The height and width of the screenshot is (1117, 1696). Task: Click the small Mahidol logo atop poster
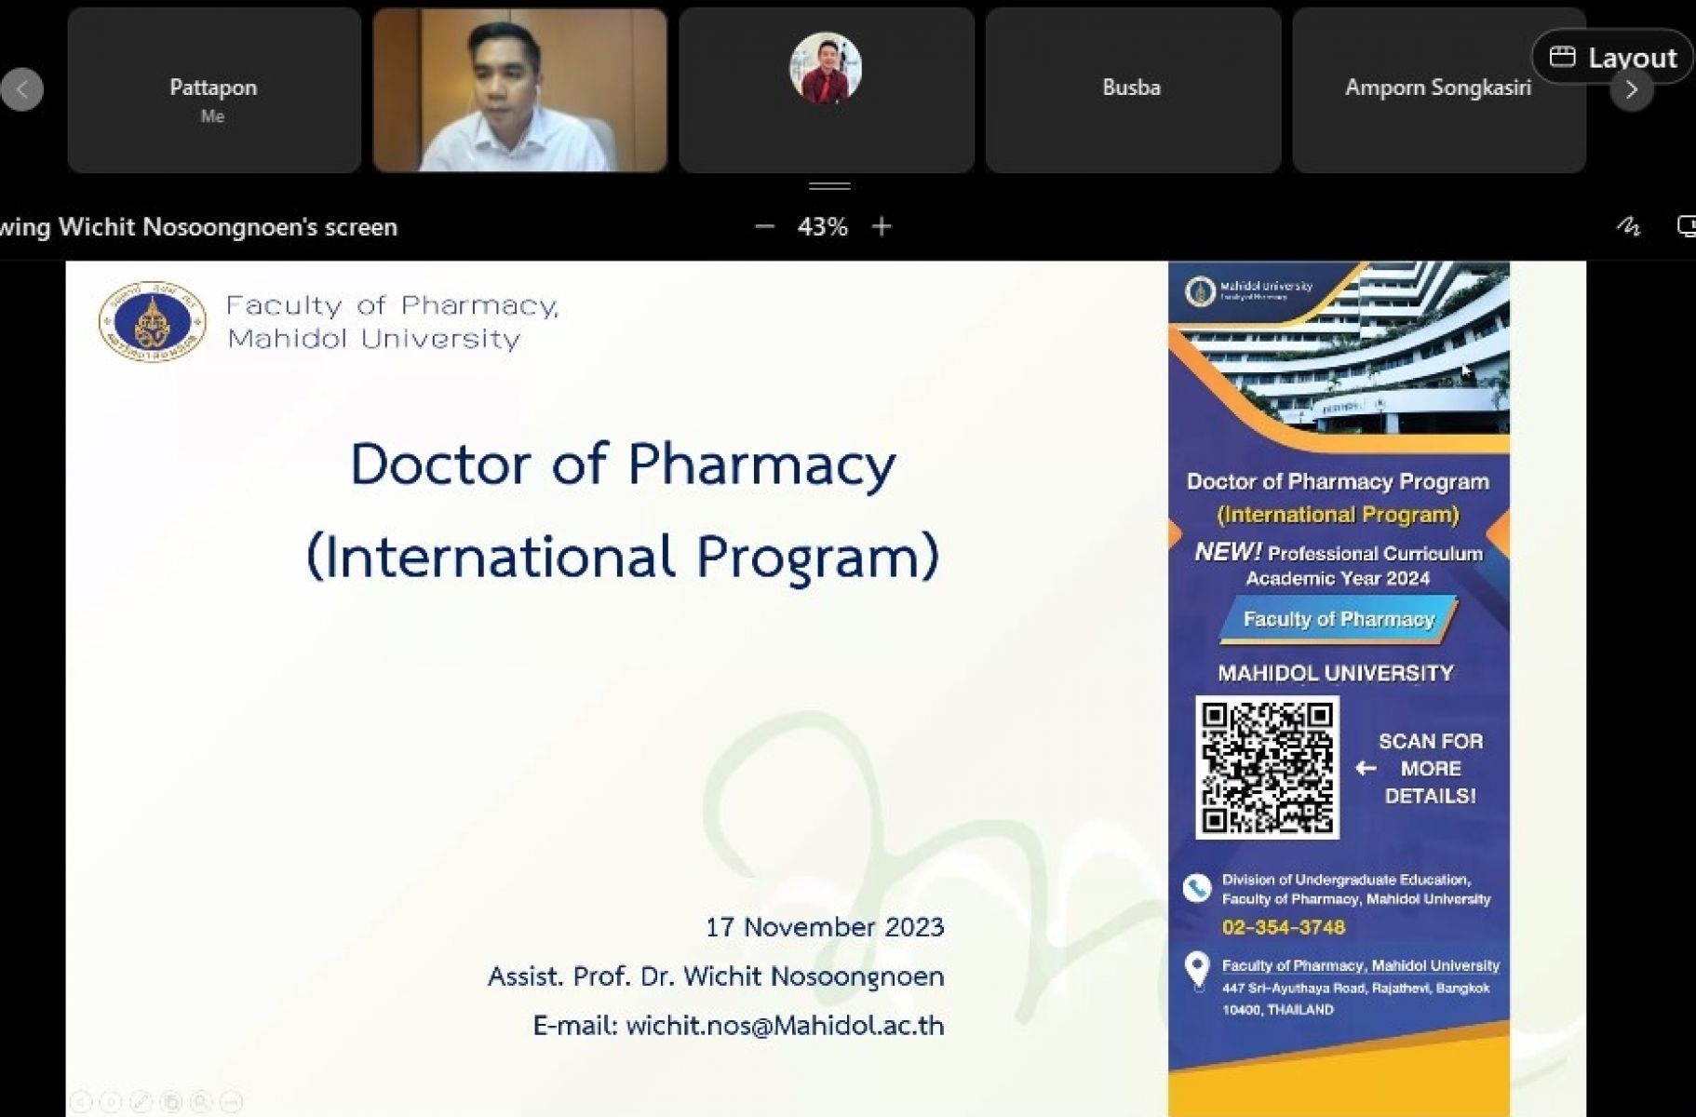[1200, 291]
